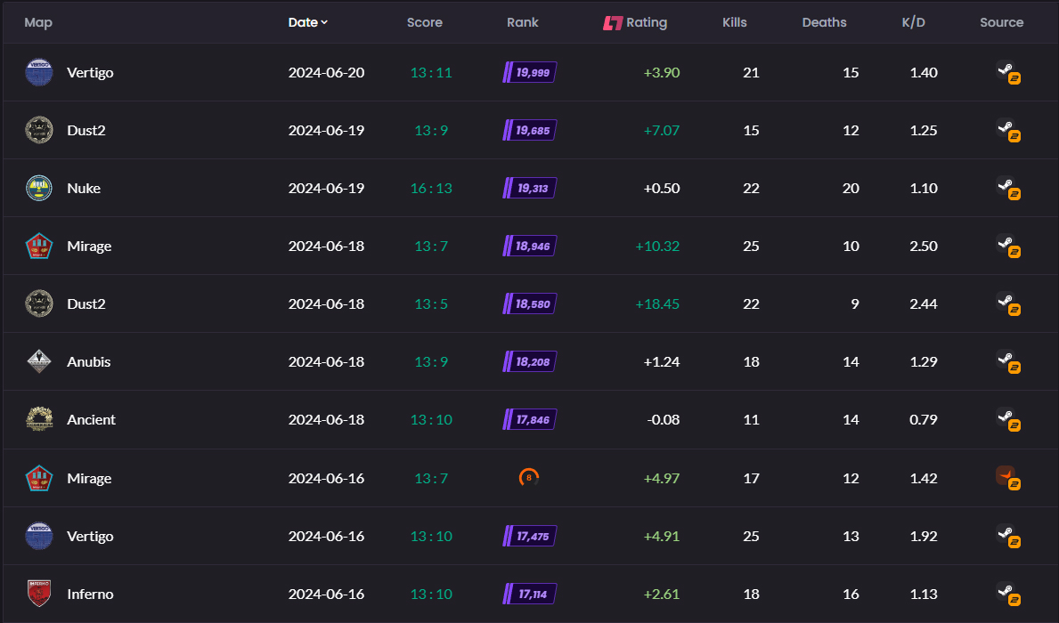Click the Inferno map icon

39,594
